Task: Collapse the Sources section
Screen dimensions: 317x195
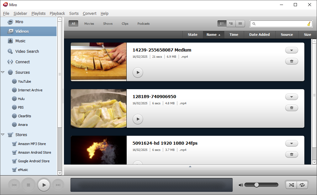Action: tap(3, 72)
